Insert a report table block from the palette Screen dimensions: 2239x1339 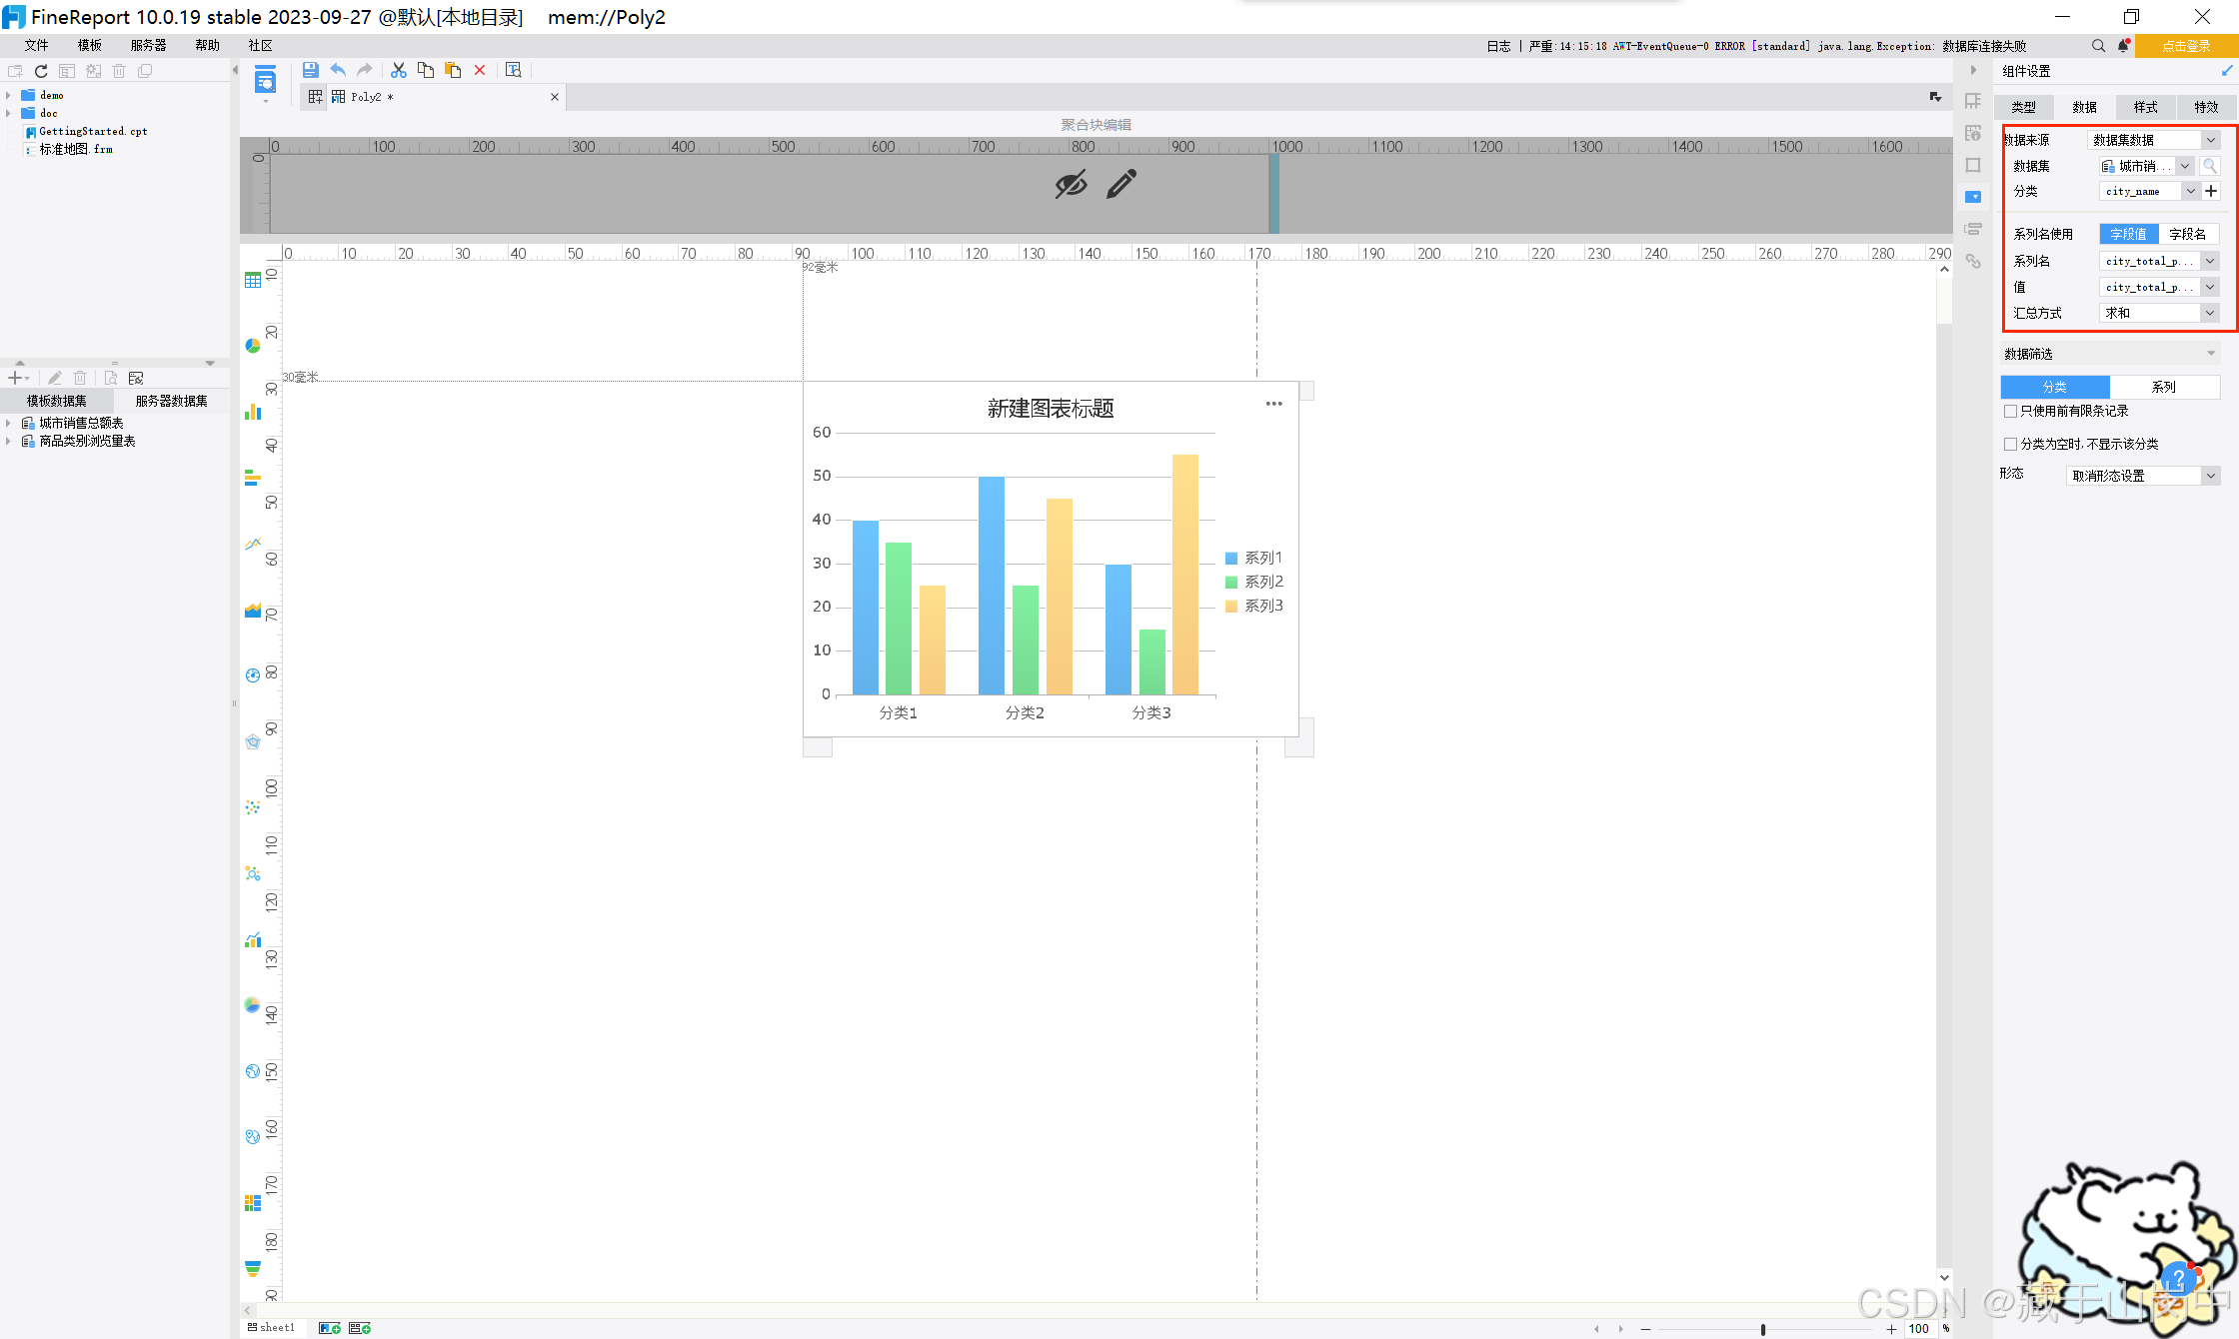[253, 280]
